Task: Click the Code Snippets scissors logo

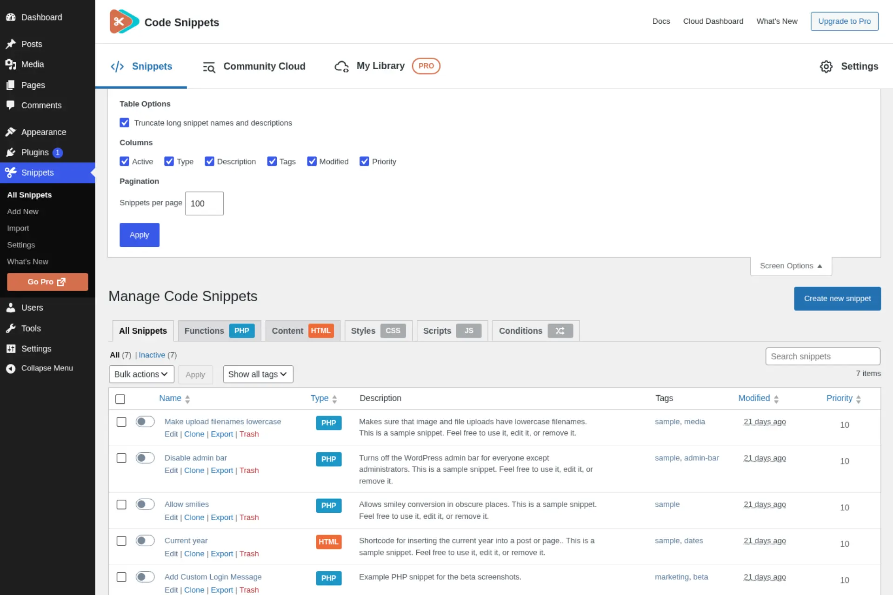Action: click(x=124, y=21)
